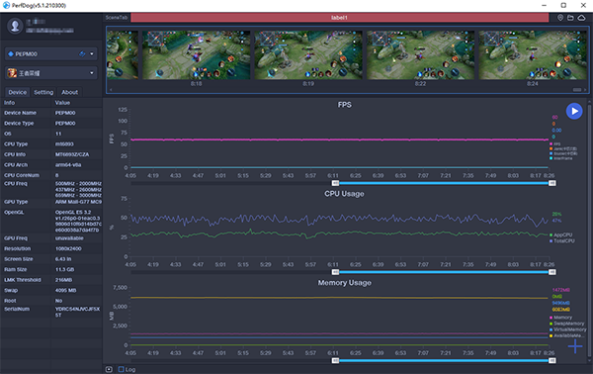Open the PEPM00 device dropdown arrow
The height and width of the screenshot is (374, 593).
click(92, 54)
